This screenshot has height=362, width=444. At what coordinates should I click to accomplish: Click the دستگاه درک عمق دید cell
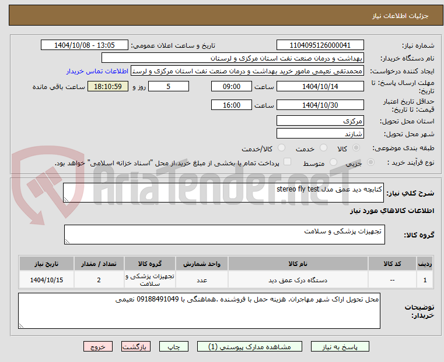[x=298, y=280]
